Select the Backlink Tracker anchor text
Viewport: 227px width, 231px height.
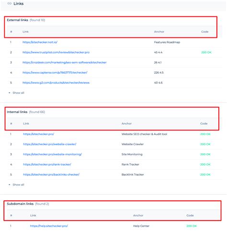[133, 174]
